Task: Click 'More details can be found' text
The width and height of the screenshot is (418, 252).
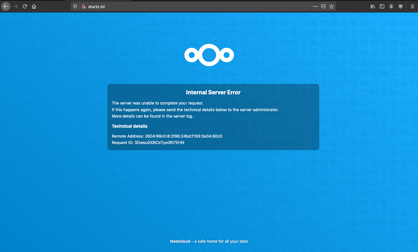Action: [x=152, y=116]
